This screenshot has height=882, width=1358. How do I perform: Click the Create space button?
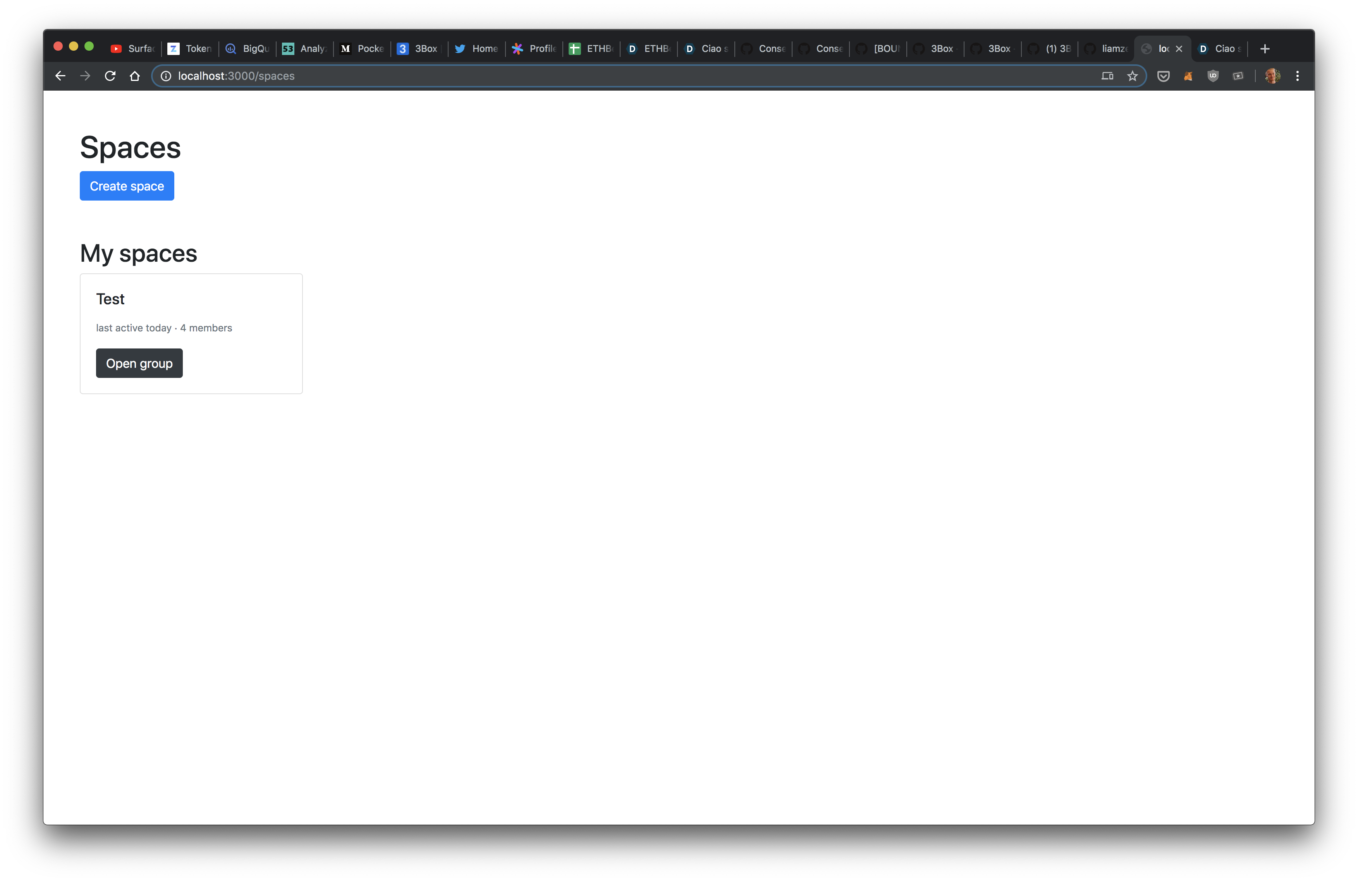[x=127, y=186]
